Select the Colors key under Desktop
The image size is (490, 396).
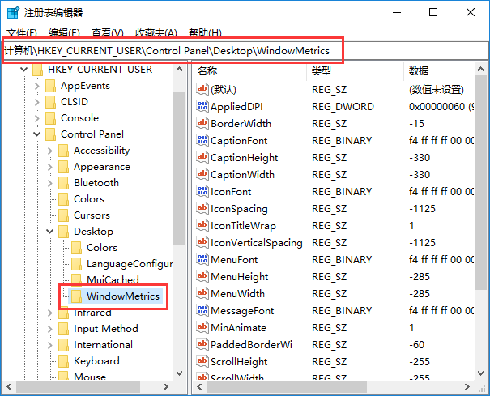[x=102, y=248]
